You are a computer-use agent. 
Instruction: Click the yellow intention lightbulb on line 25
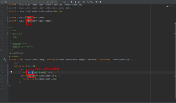click(11, 72)
